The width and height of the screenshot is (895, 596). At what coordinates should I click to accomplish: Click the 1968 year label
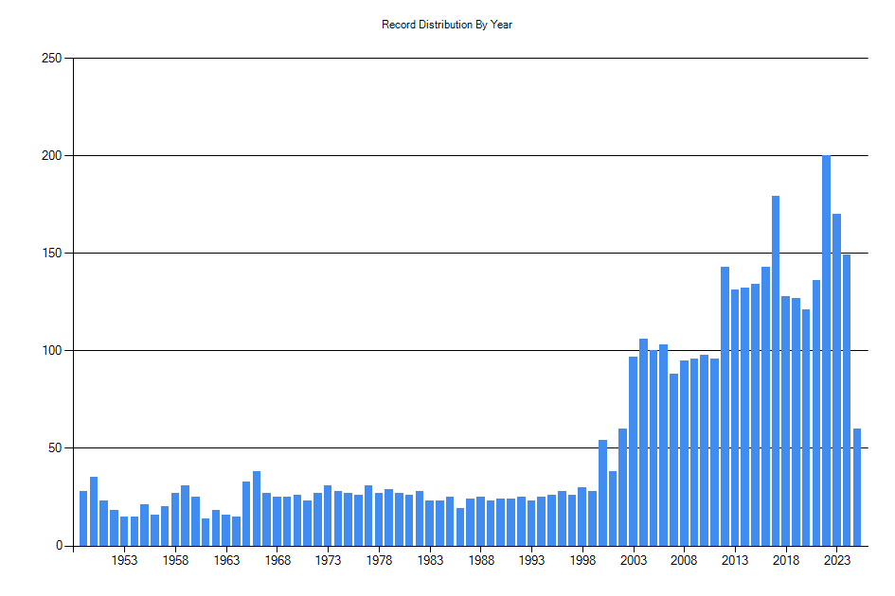pyautogui.click(x=277, y=561)
